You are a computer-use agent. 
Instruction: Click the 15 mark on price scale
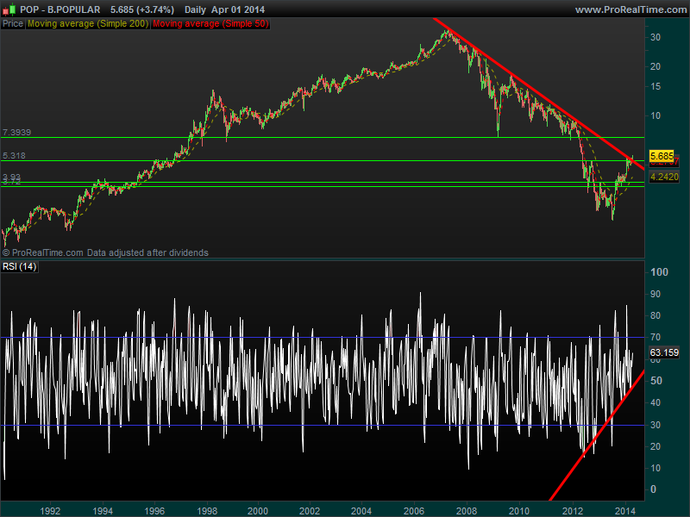tap(655, 86)
